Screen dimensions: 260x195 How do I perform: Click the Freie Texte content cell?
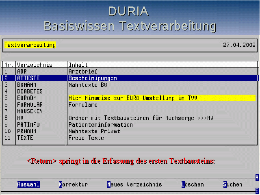point(86,138)
